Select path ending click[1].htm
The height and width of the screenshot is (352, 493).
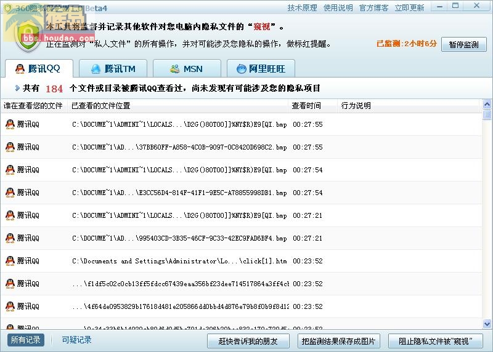tap(179, 261)
